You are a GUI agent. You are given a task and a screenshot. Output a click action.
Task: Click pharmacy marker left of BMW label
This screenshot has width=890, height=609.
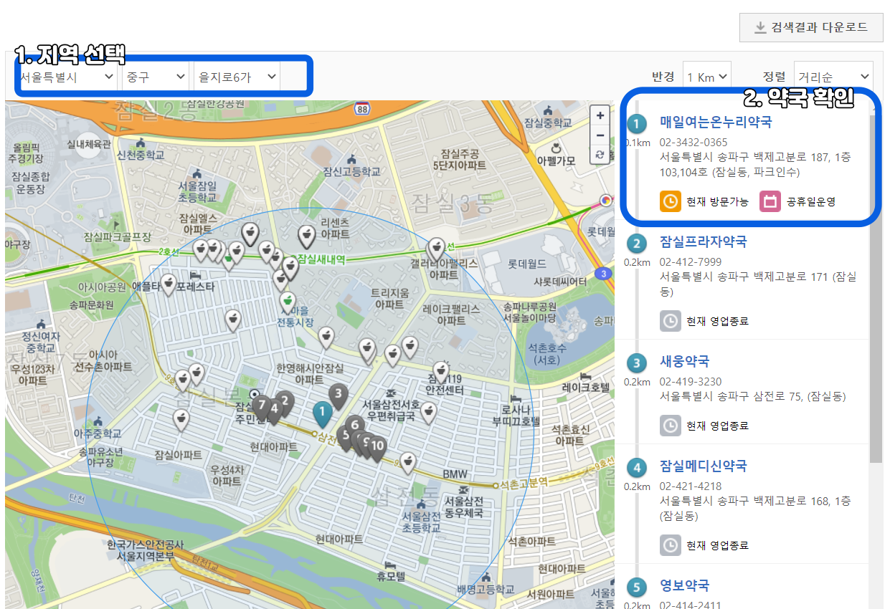pos(408,464)
